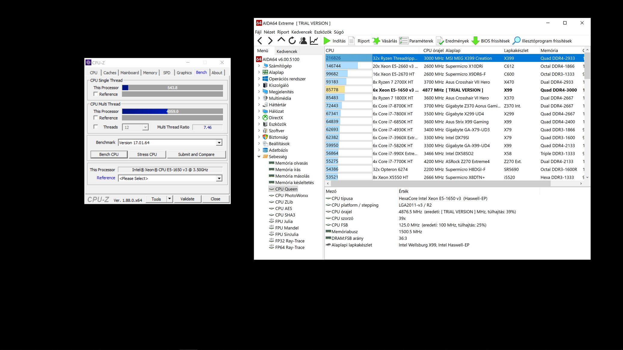623x350 pixels.
Task: Expand the Megjelenítés tree node
Action: tap(259, 92)
